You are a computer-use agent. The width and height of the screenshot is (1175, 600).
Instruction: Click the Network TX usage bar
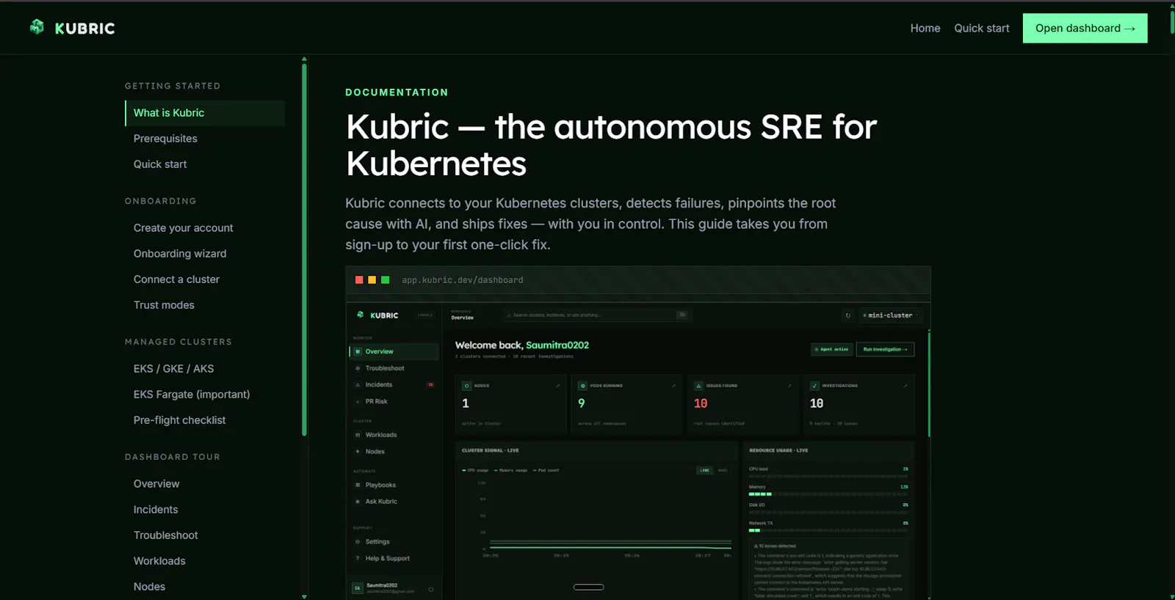828,530
